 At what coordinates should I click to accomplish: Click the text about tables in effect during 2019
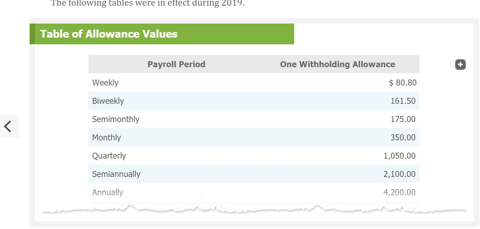[x=148, y=4]
